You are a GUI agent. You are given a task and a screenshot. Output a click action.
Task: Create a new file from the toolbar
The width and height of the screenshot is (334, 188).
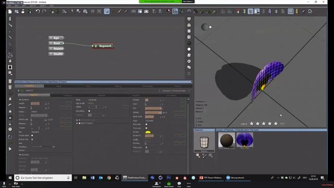pos(10,11)
